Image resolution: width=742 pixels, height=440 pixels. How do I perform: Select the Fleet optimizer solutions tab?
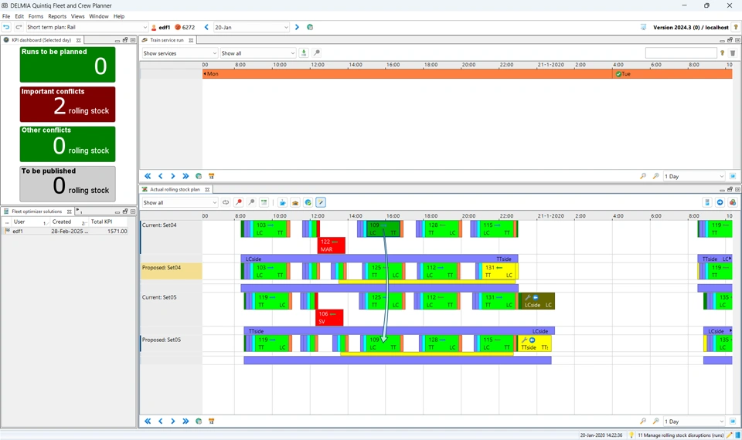tap(37, 212)
